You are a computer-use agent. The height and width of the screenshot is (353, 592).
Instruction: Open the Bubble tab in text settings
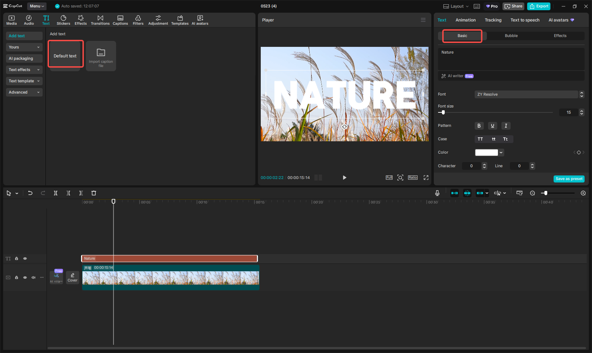click(x=511, y=36)
